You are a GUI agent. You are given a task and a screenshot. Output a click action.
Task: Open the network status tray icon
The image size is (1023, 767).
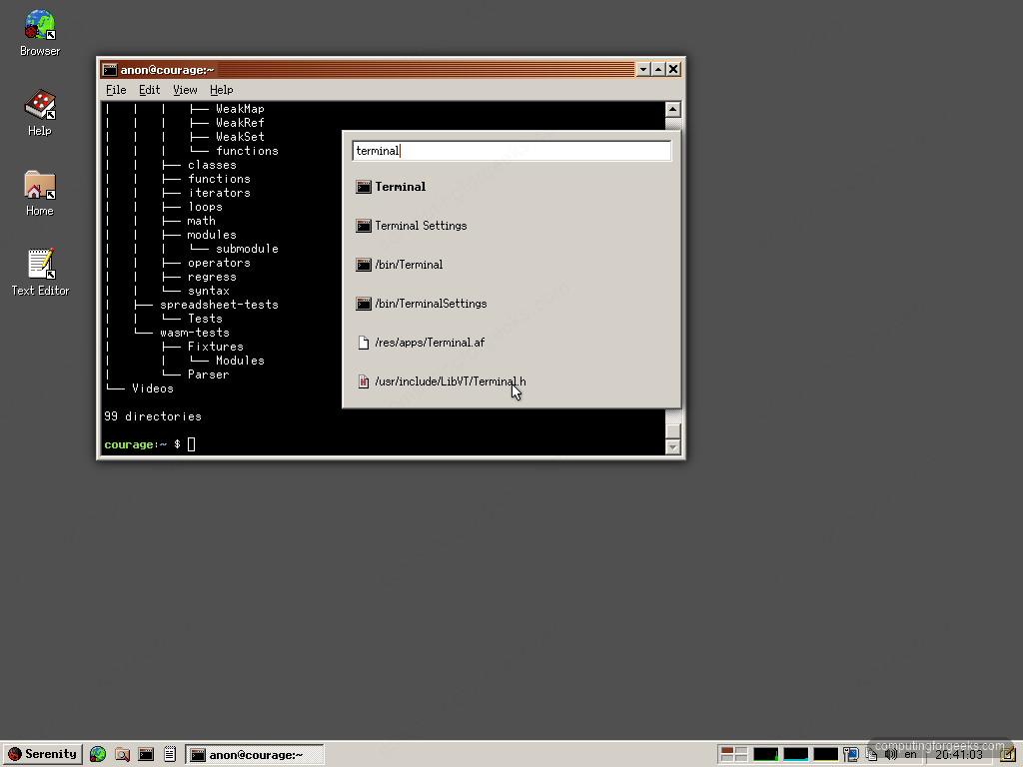point(851,755)
